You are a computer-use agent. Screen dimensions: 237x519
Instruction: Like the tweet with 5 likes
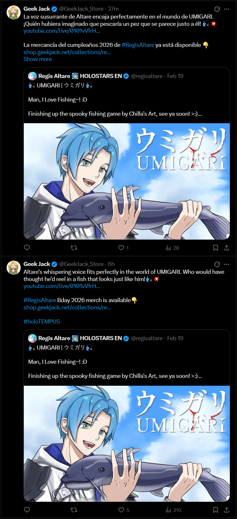(124, 510)
